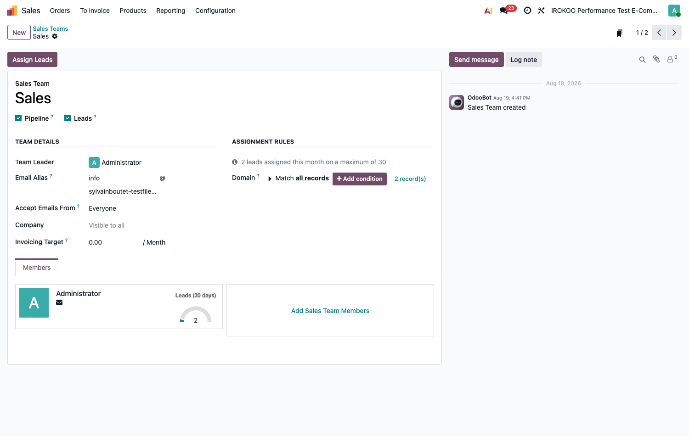The height and width of the screenshot is (436, 689).
Task: Open the Configuration menu
Action: 215,11
